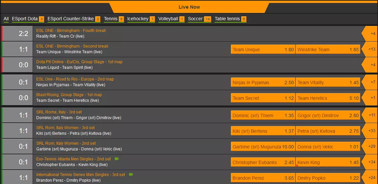
Task: Bet on Christopher Eubanks at 2.45
Action: point(263,162)
